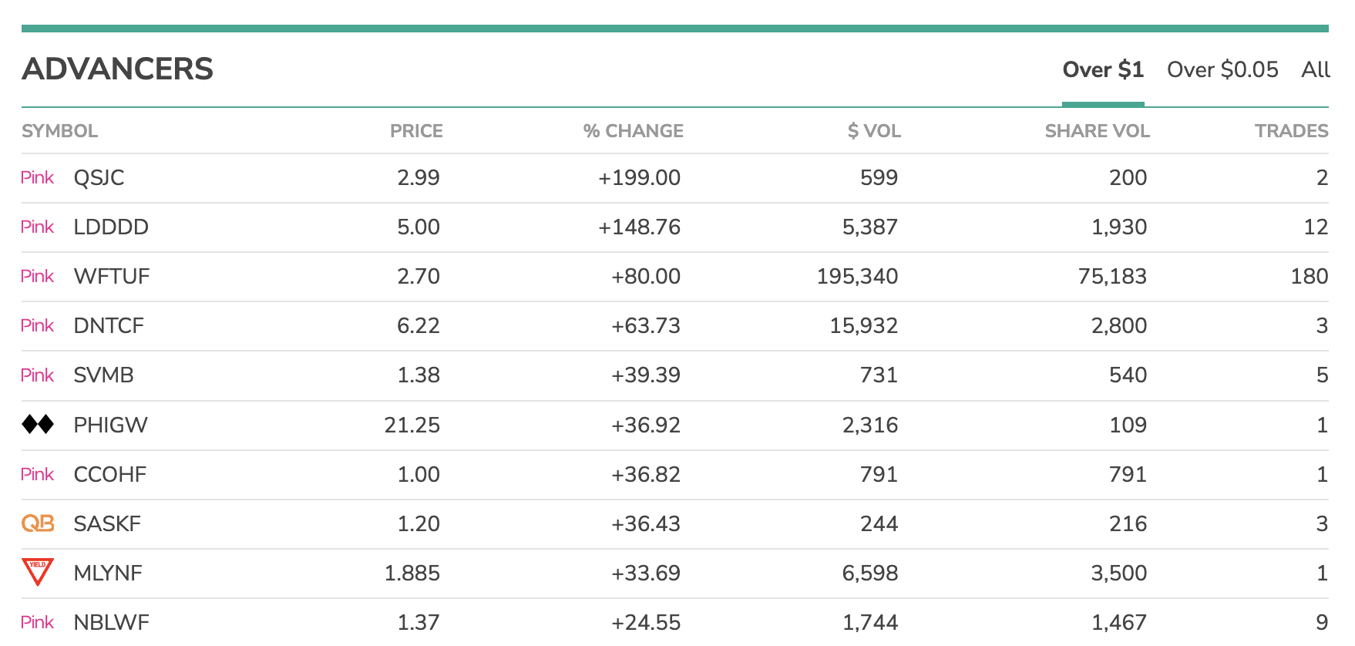The width and height of the screenshot is (1355, 646).
Task: Click the Pink tier icon beside SVMB
Action: pyautogui.click(x=37, y=375)
